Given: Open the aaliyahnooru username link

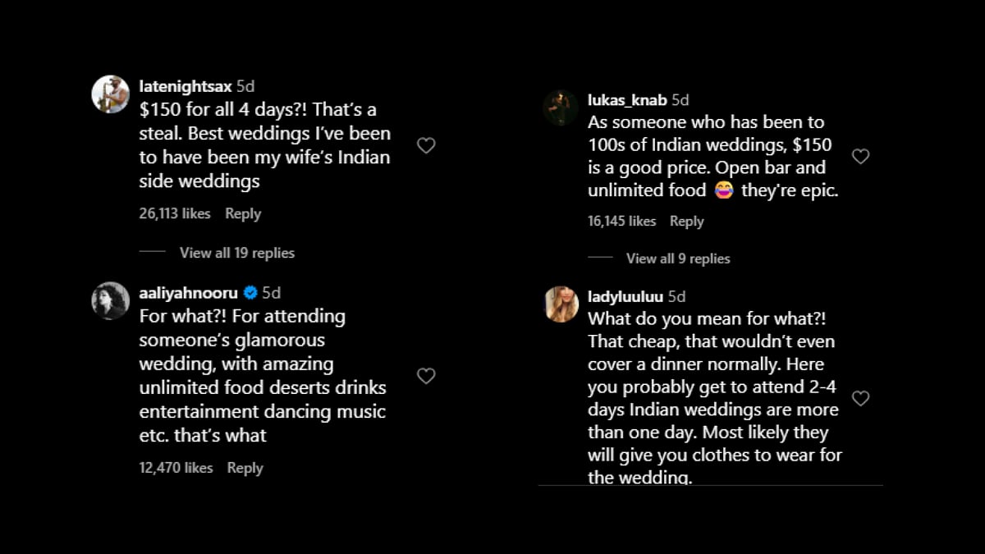Looking at the screenshot, I should (188, 293).
